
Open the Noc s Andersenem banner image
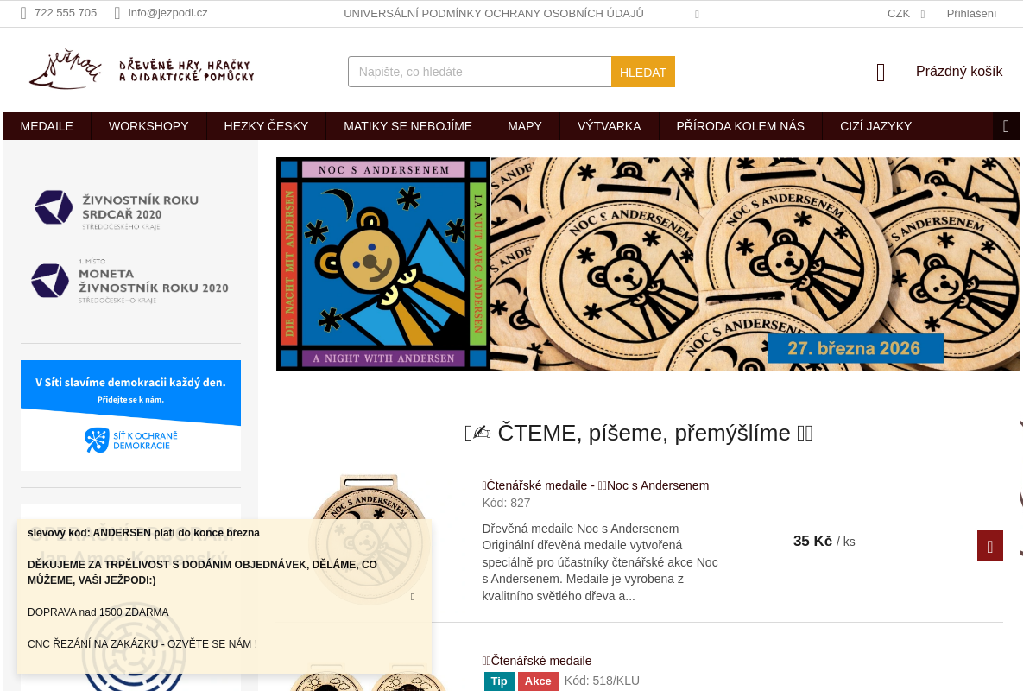[648, 264]
